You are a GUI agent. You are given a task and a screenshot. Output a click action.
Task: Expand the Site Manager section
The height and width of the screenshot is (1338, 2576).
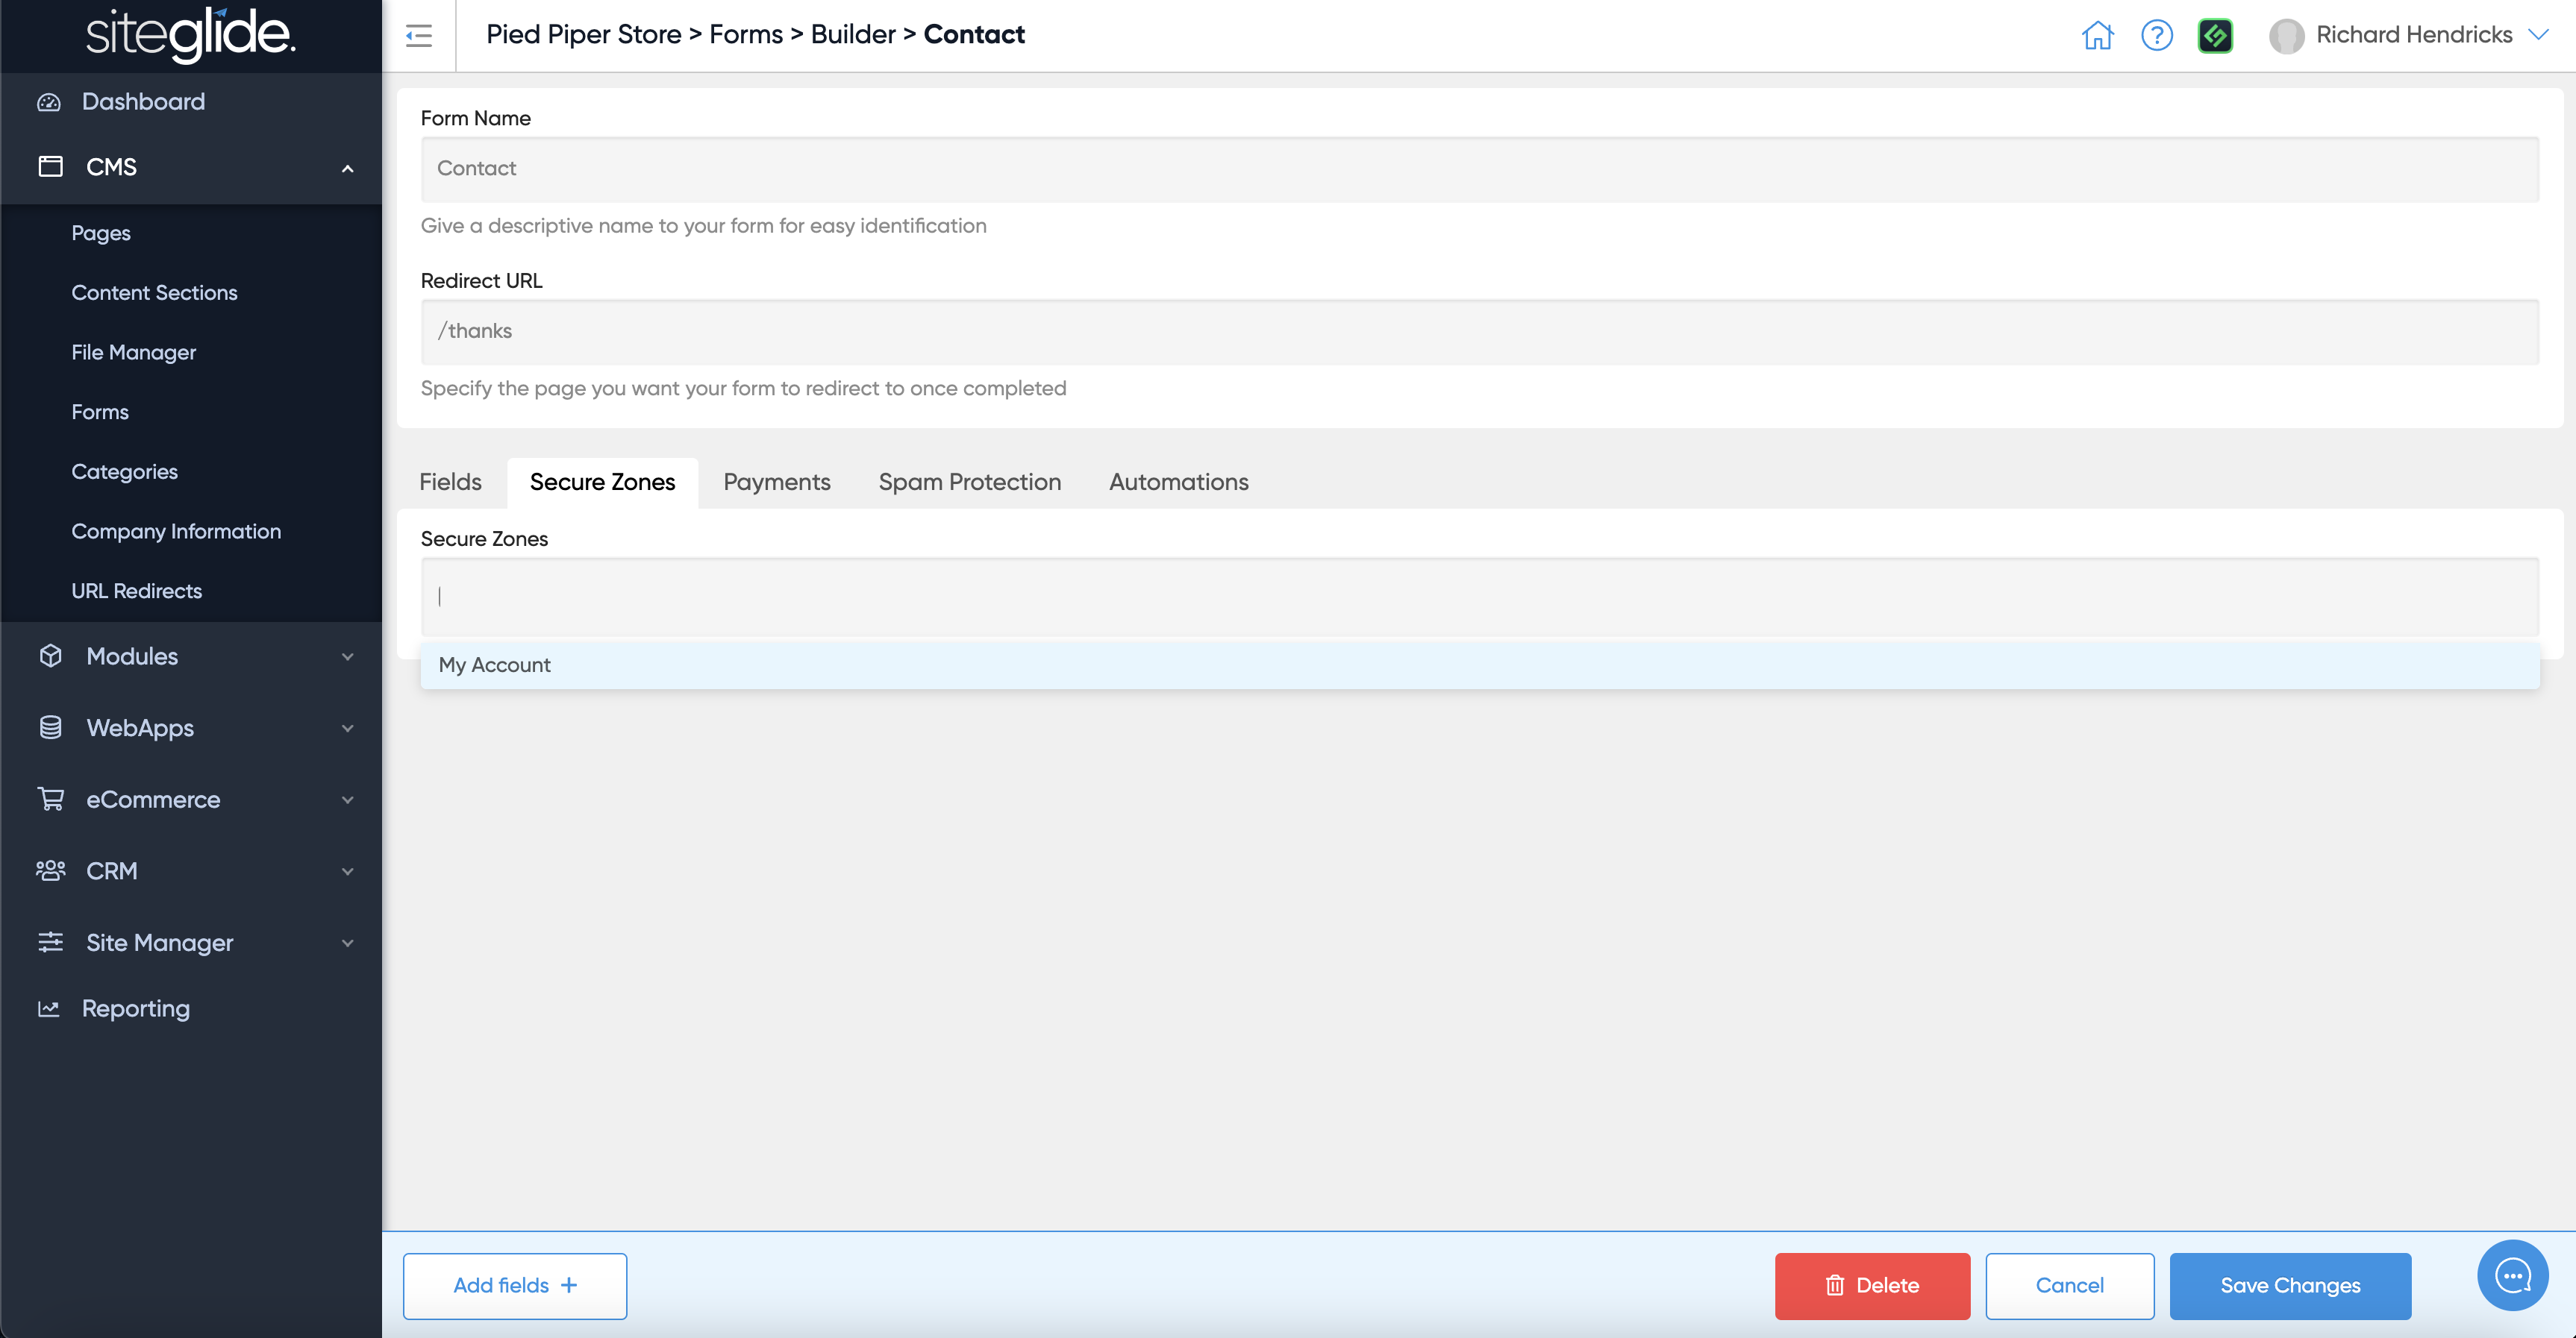tap(347, 943)
